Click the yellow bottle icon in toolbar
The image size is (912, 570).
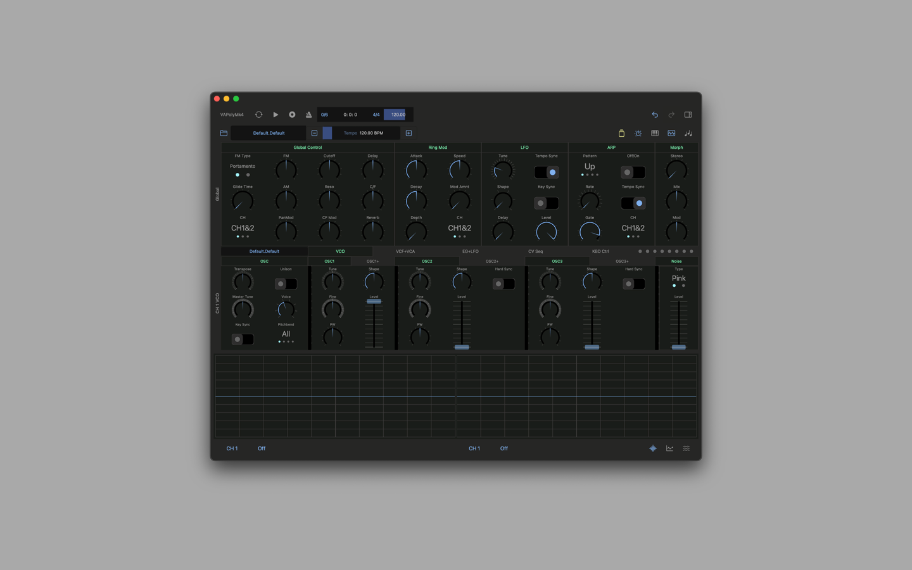(x=621, y=133)
